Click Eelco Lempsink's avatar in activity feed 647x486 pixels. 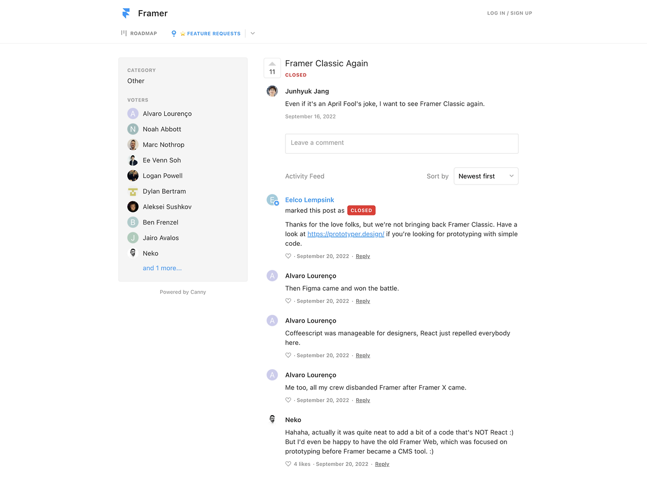click(x=272, y=200)
